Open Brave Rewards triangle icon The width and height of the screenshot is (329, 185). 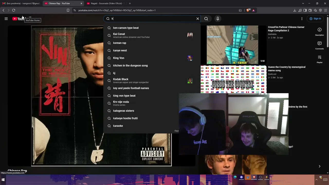(x=253, y=10)
